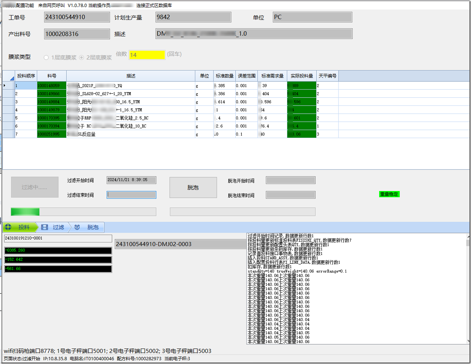Click description cell containing 5L反应釜
The width and height of the screenshot is (471, 364).
131,134
